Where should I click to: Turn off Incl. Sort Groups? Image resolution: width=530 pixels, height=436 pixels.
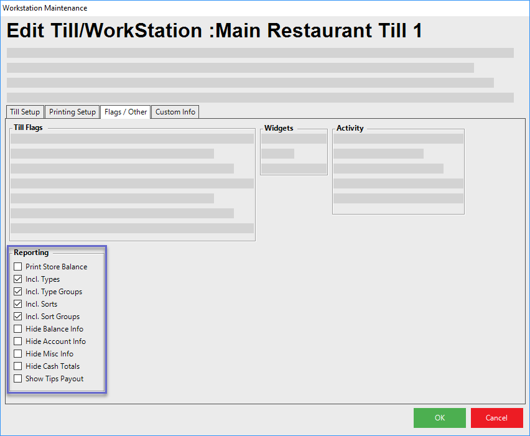18,317
